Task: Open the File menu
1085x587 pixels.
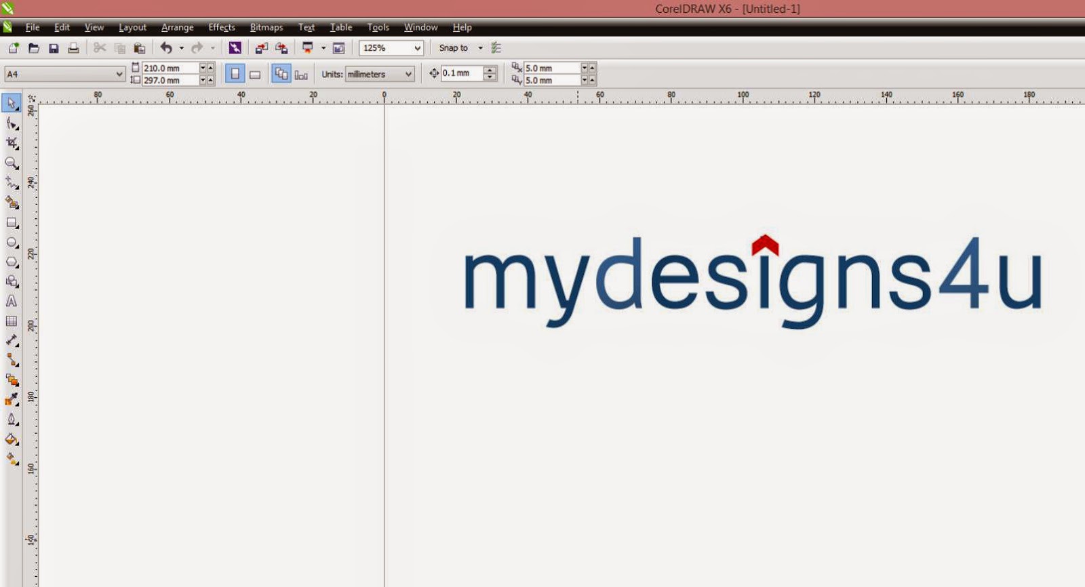Action: (x=33, y=27)
